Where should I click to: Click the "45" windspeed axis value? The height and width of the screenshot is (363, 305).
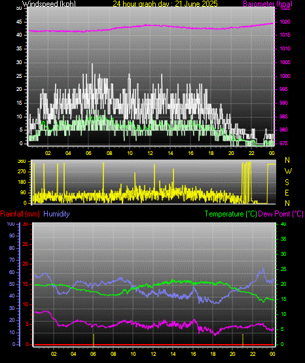pos(19,22)
